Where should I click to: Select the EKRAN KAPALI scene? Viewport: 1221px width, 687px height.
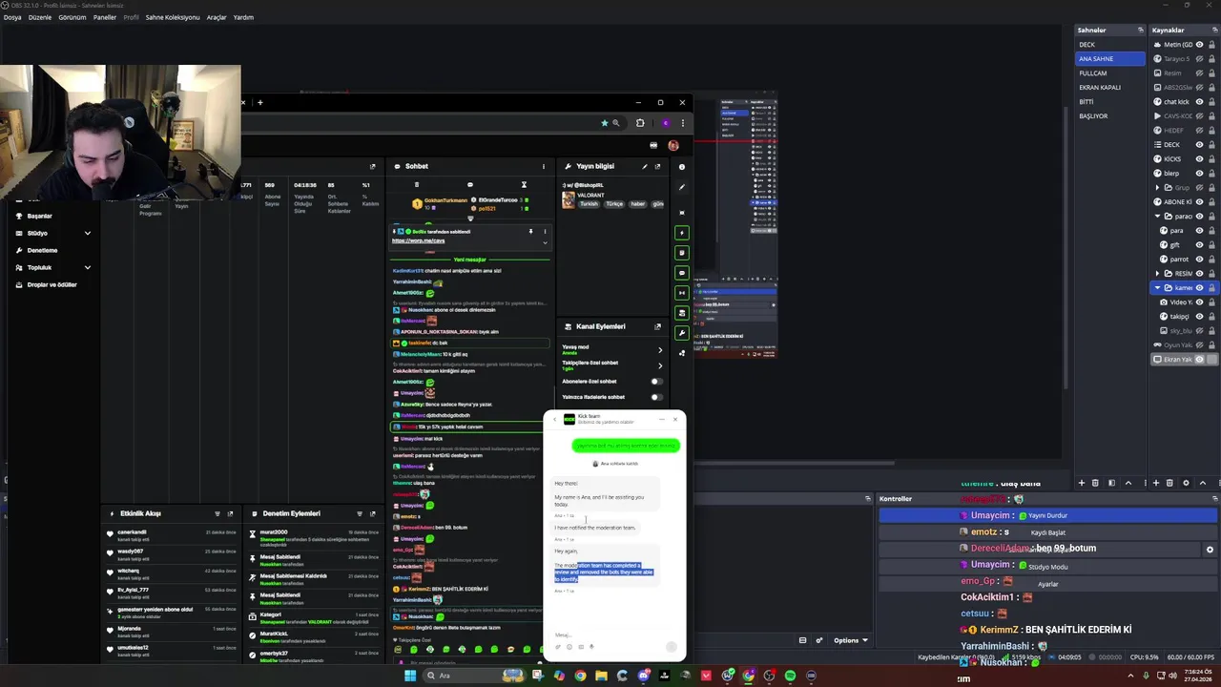(x=1109, y=88)
